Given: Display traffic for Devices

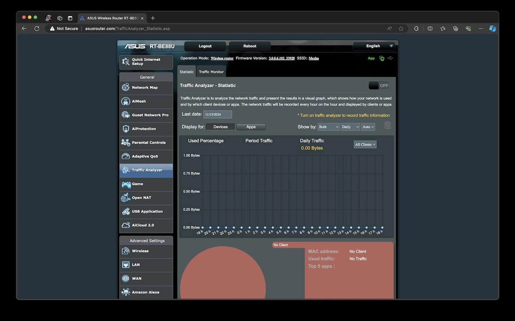Looking at the screenshot, I should tap(220, 127).
